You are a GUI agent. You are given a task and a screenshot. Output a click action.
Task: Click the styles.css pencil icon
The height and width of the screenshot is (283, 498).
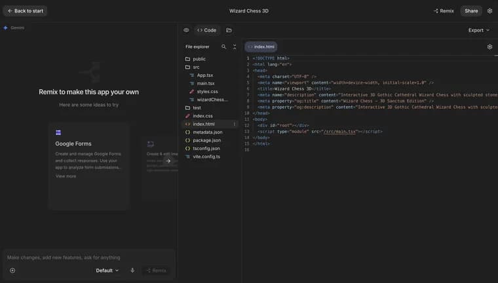click(191, 92)
